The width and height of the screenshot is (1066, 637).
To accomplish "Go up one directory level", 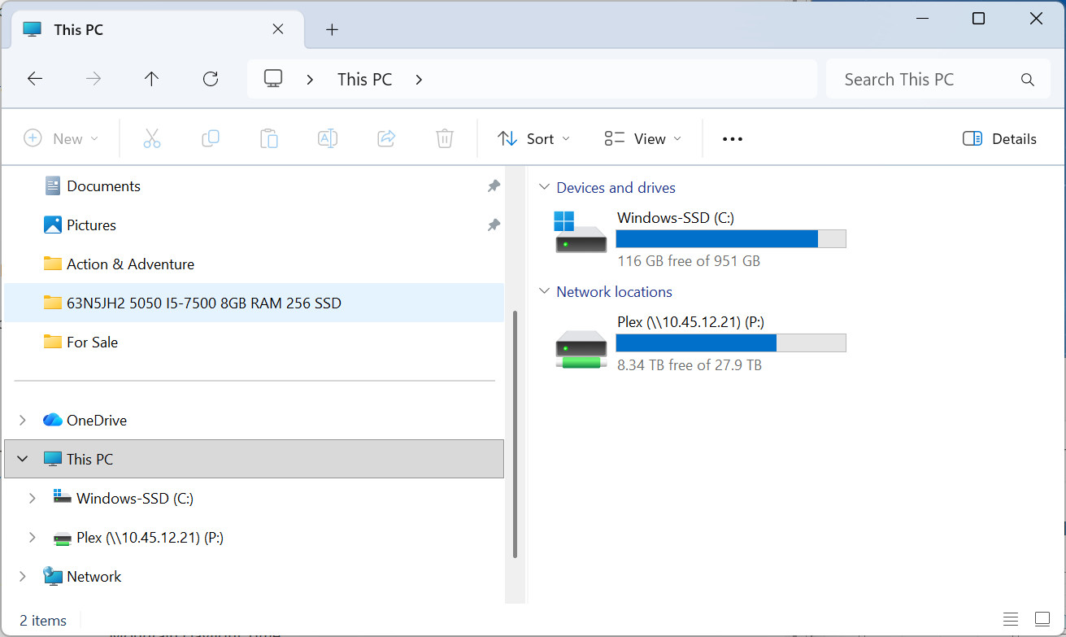I will [152, 79].
